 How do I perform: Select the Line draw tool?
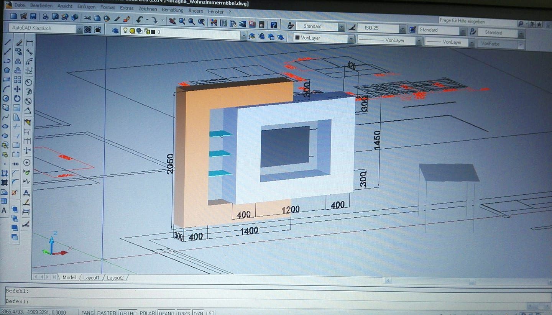point(7,42)
